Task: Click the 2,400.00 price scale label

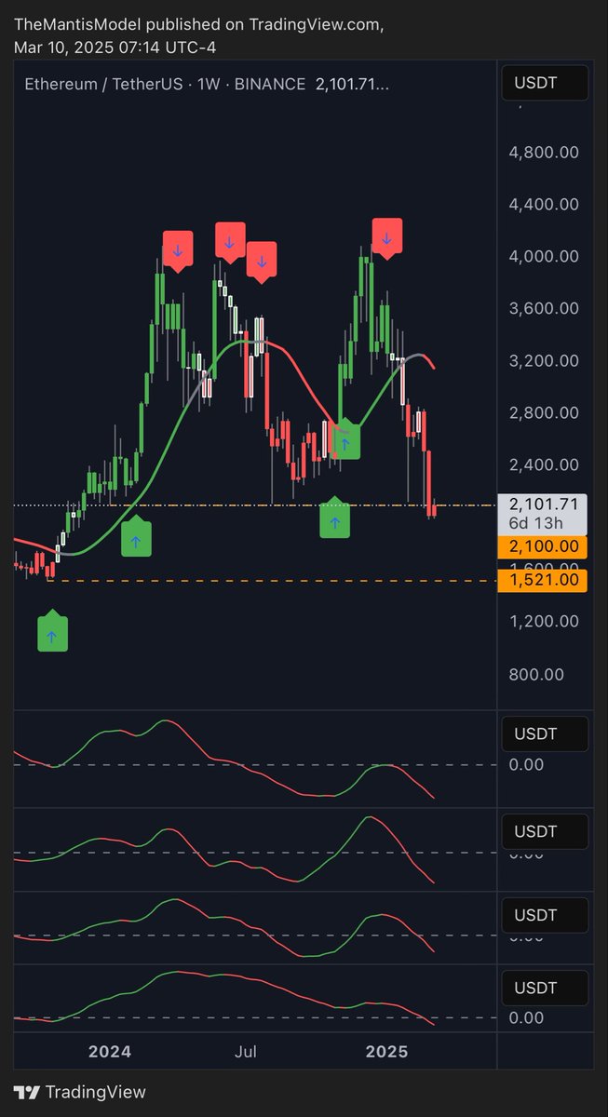Action: 545,464
